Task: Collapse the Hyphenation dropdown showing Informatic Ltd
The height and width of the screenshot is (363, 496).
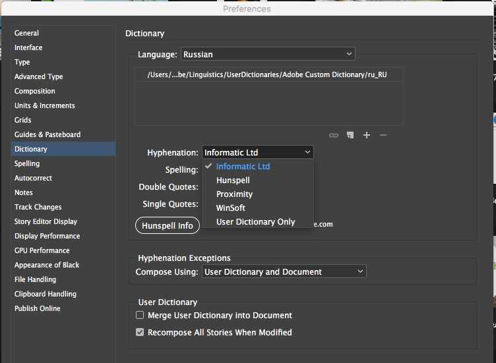Action: pos(257,153)
